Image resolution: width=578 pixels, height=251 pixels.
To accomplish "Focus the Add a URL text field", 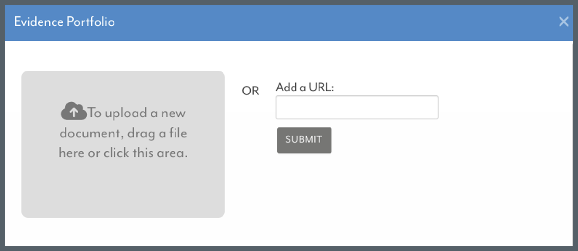I will click(357, 107).
